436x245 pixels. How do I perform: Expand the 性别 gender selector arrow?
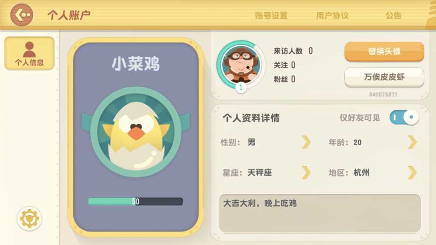[306, 143]
